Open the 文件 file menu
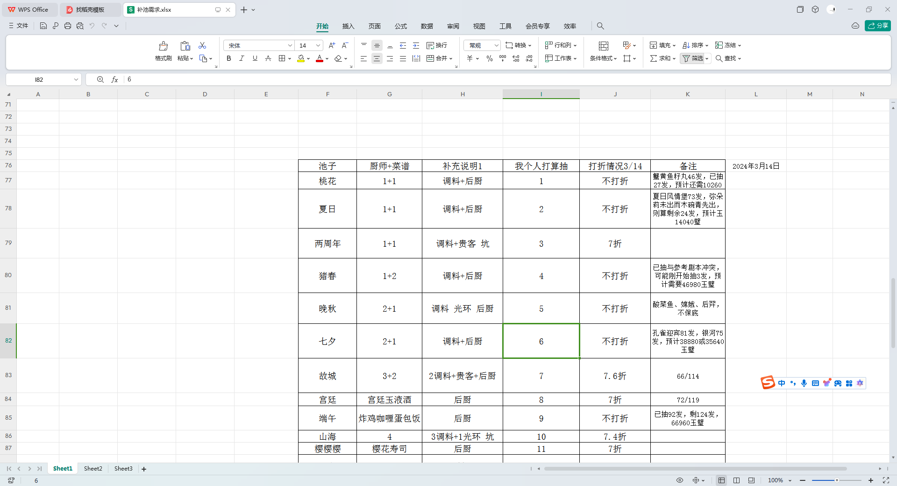Screen dimensions: 897x486 click(19, 26)
